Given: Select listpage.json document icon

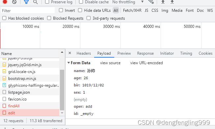Looking at the screenshot, I should click(4, 92).
